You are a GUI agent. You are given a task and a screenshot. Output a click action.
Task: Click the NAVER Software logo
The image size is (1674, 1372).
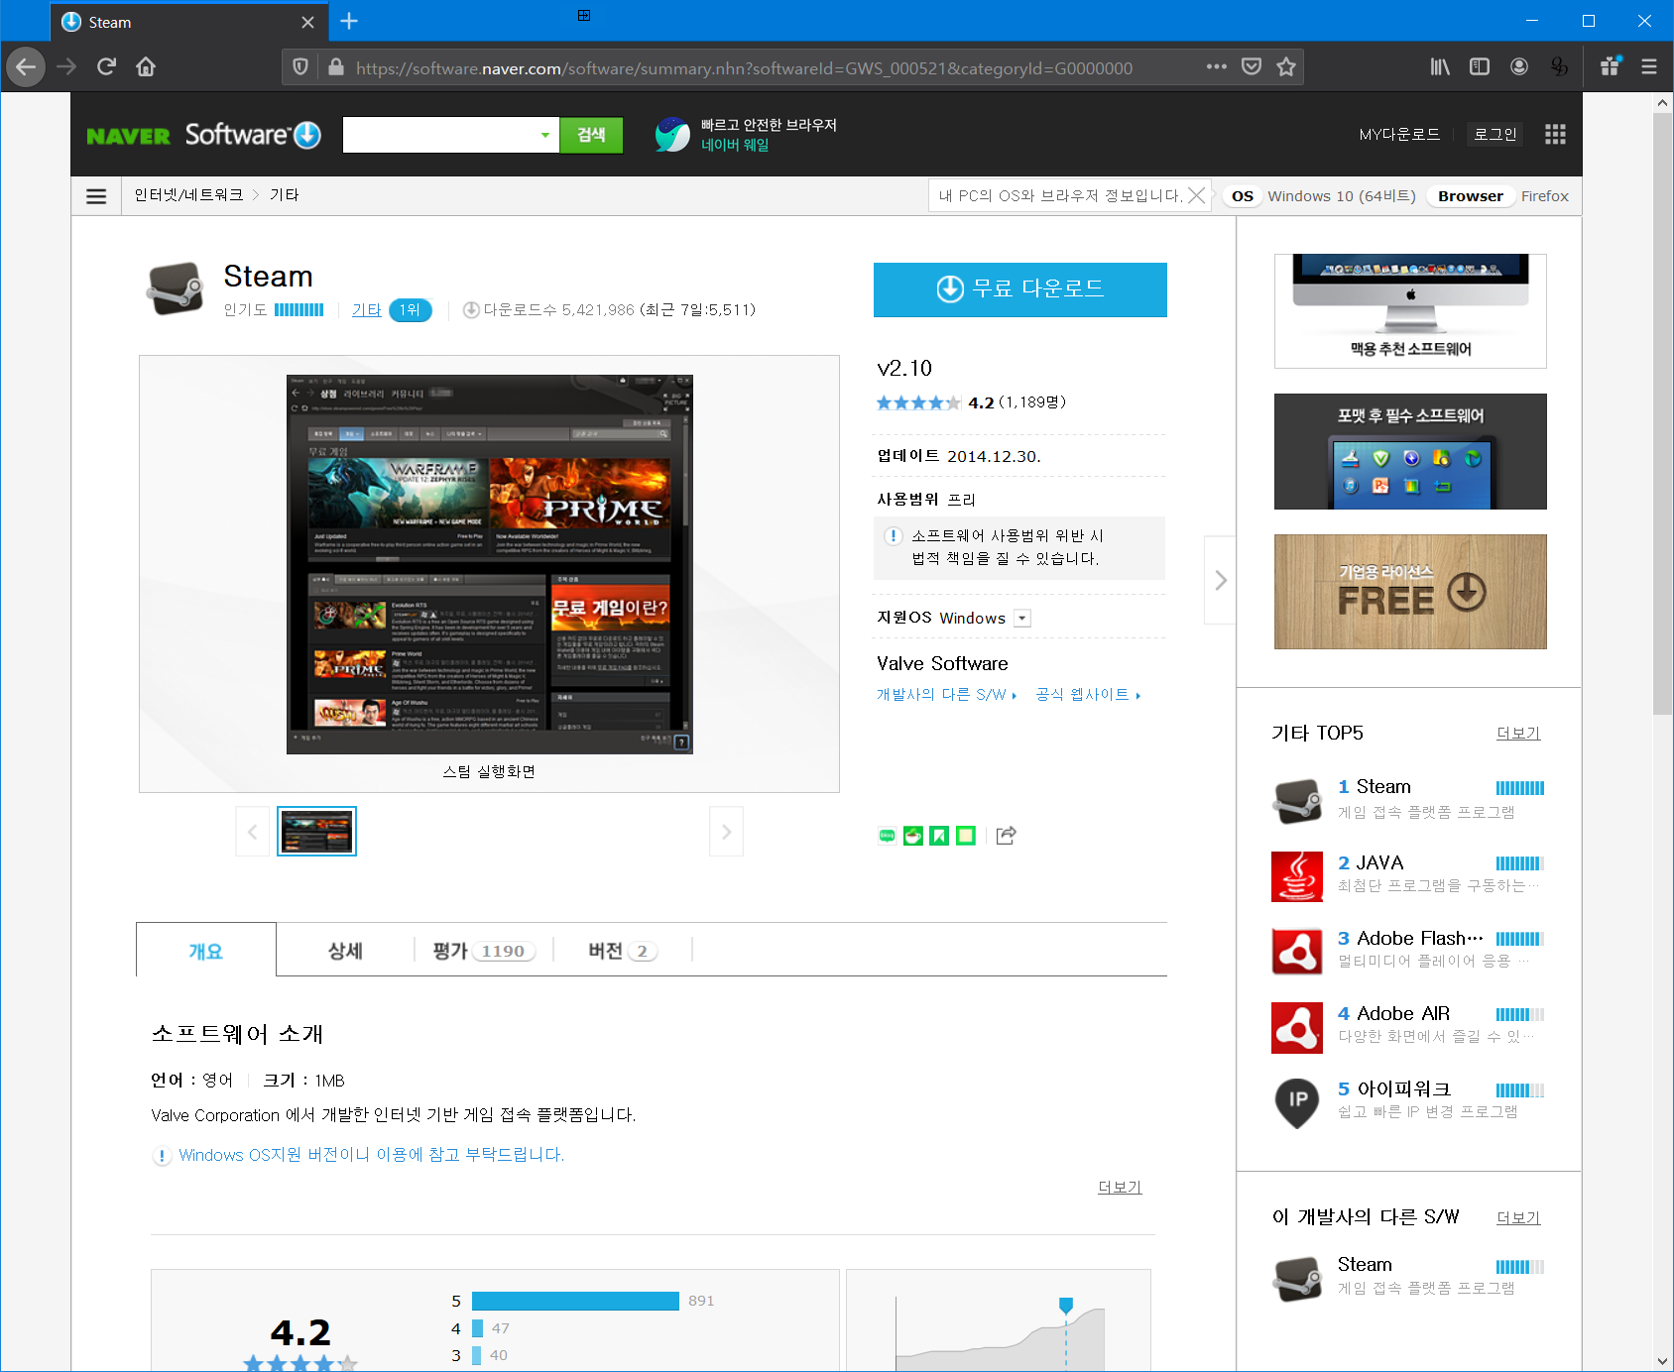click(x=203, y=135)
